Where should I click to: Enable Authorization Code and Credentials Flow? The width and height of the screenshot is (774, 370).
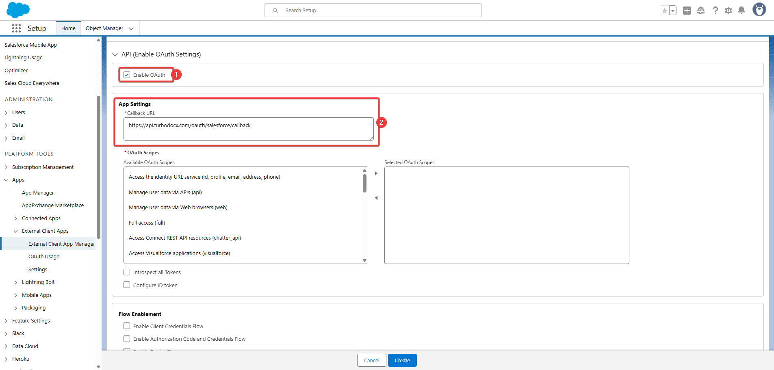point(127,339)
